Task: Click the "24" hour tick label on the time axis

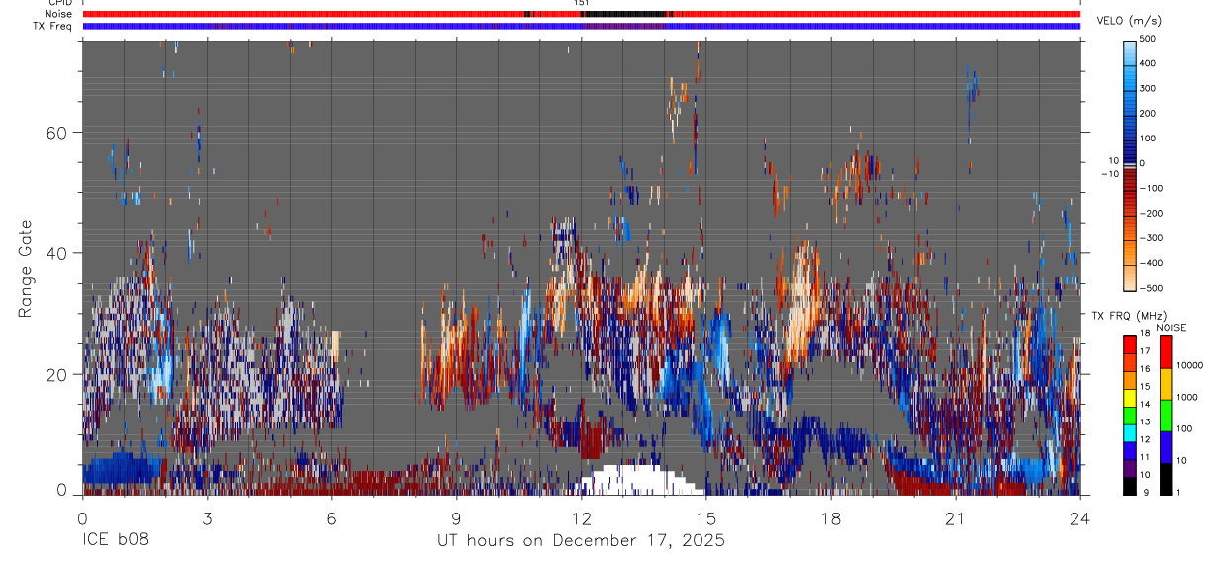Action: [x=1079, y=517]
